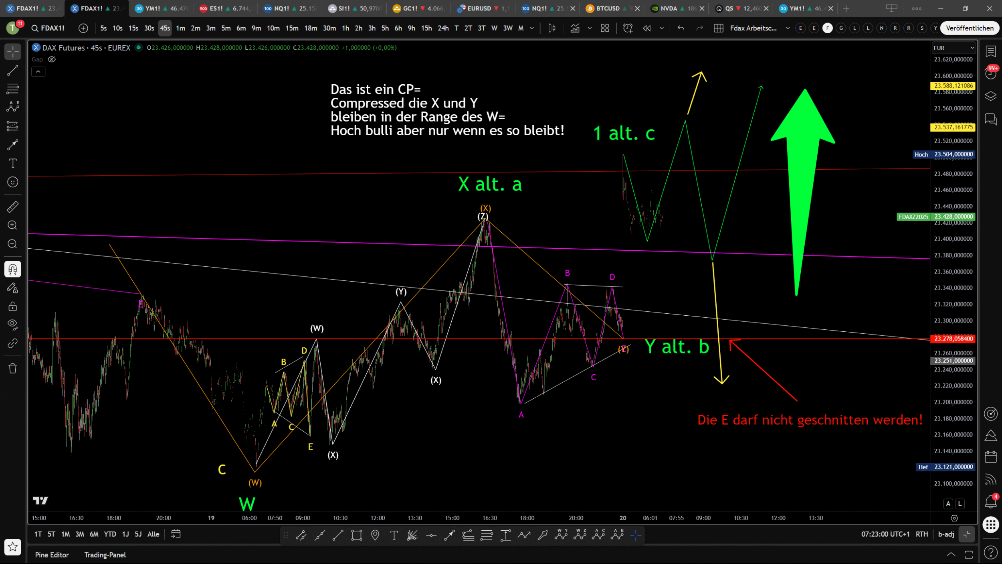Select the Text annotation tool
The height and width of the screenshot is (564, 1002).
pyautogui.click(x=12, y=163)
